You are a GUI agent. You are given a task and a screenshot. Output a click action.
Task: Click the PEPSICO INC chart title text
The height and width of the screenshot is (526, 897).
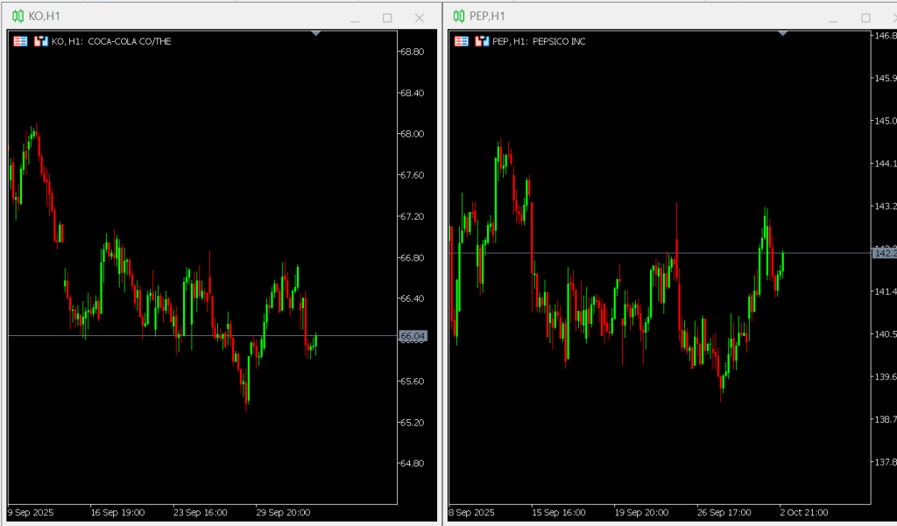(559, 41)
